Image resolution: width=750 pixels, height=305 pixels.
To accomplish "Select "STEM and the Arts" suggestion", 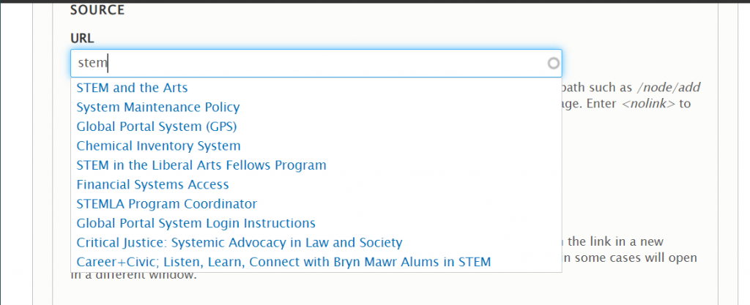I will click(x=132, y=88).
